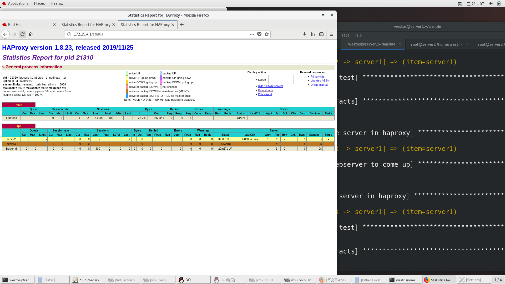Click the L4OK in 0ms cell

(250, 139)
